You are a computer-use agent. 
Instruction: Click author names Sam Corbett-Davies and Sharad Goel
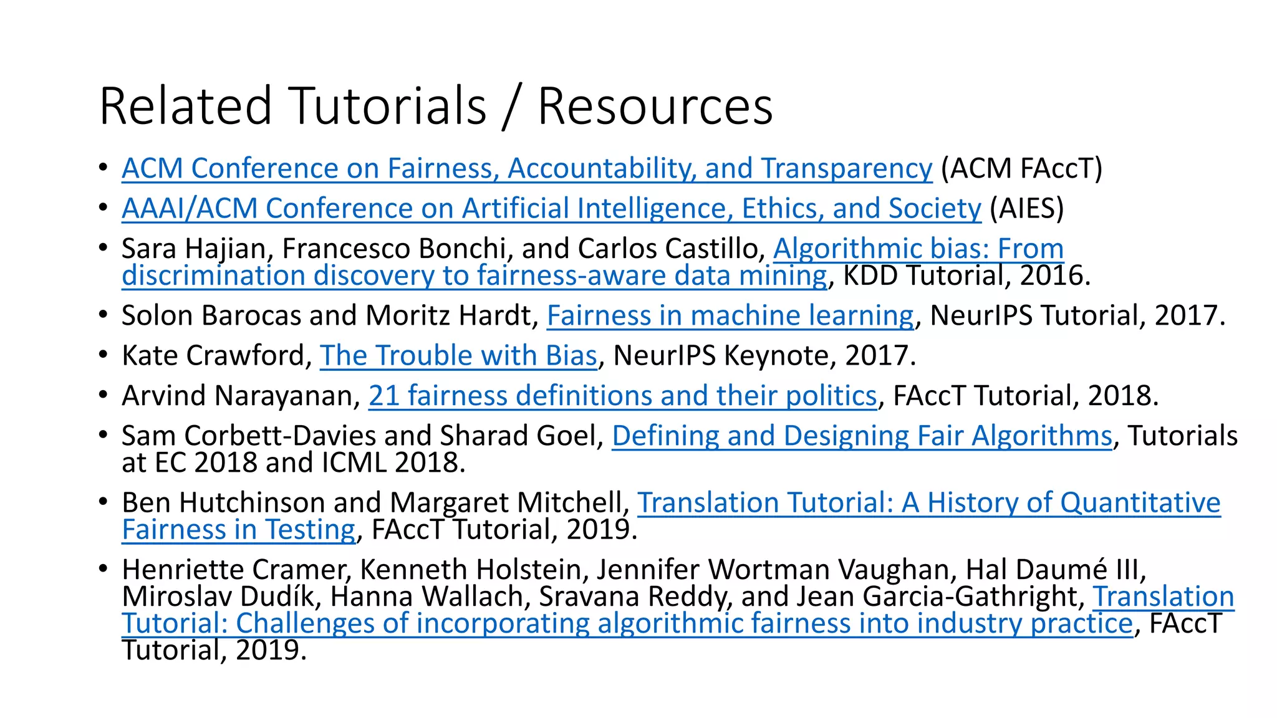359,436
